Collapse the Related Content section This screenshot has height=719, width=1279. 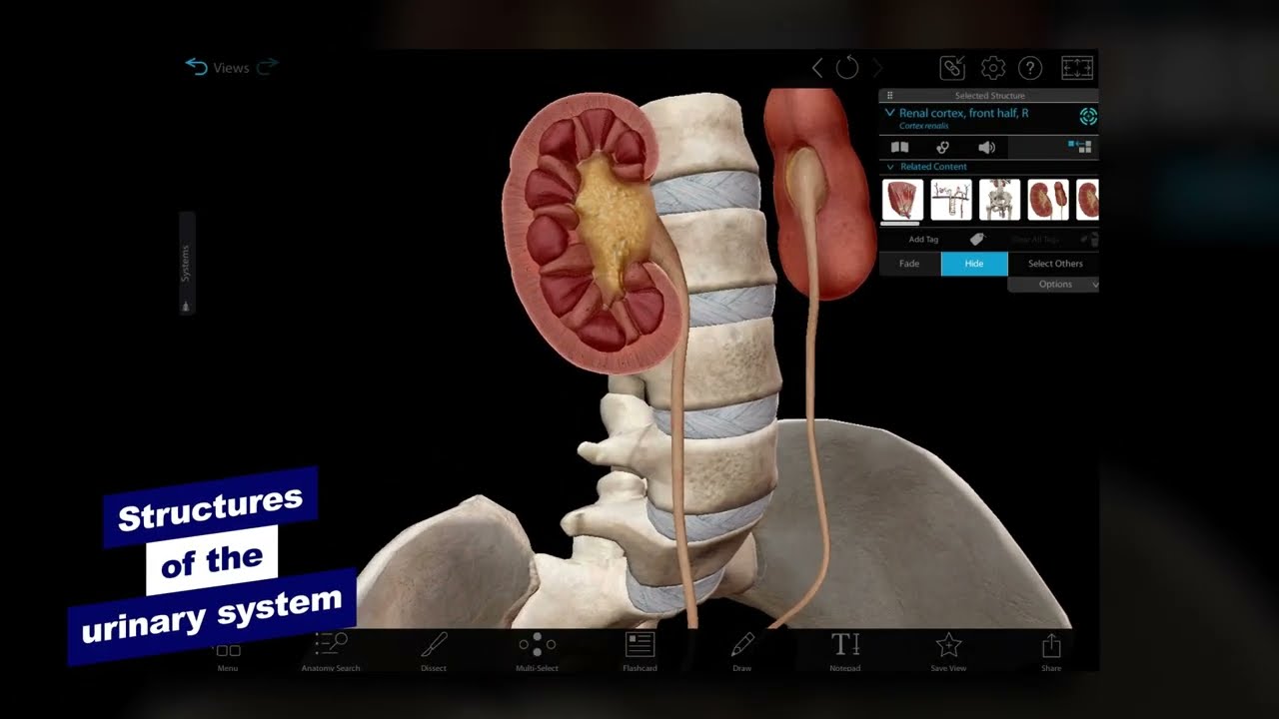(890, 167)
